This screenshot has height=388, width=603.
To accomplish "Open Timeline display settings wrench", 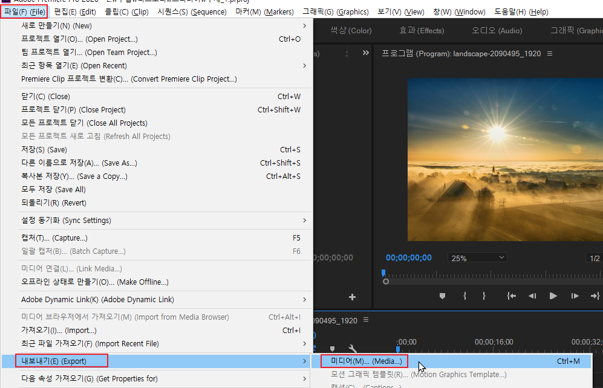I will [352, 349].
